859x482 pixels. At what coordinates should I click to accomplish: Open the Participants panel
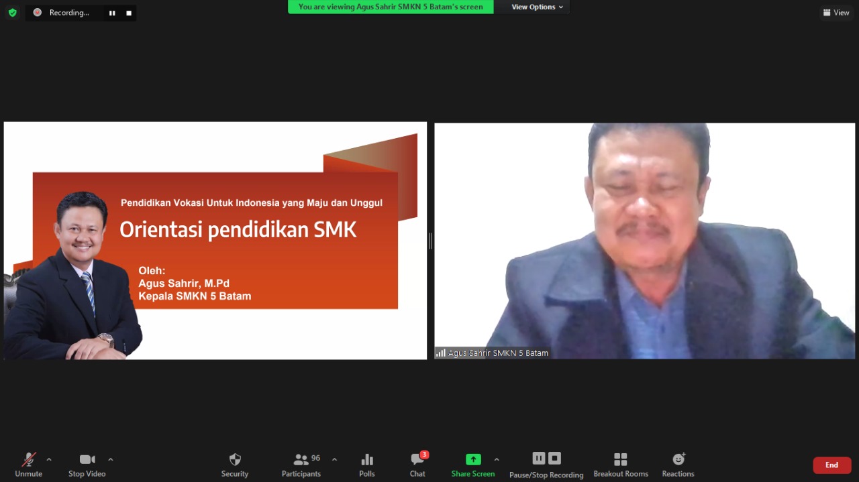click(x=301, y=465)
